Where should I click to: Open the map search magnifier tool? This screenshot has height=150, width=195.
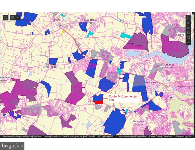[188, 23]
